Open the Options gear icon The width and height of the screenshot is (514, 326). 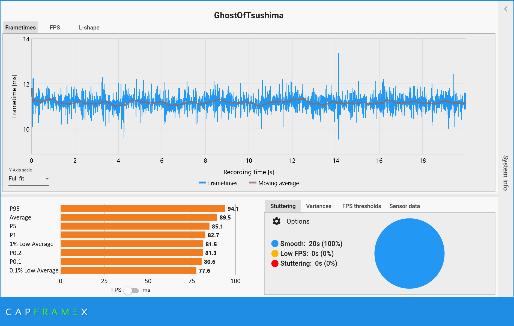point(276,221)
